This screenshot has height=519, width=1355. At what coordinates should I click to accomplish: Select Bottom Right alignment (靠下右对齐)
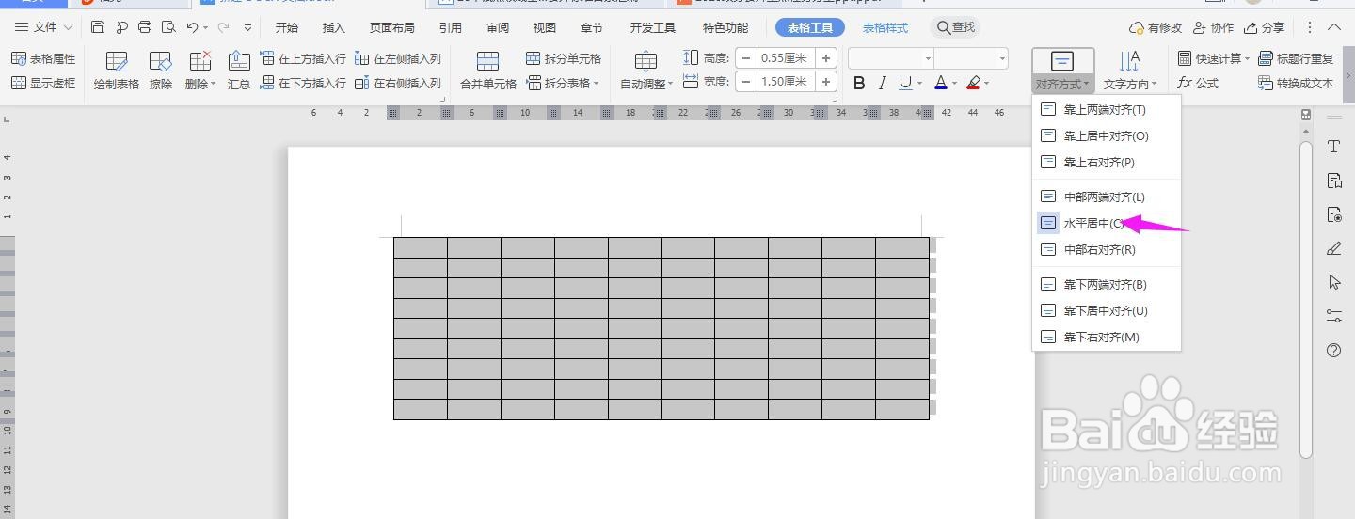click(1106, 337)
